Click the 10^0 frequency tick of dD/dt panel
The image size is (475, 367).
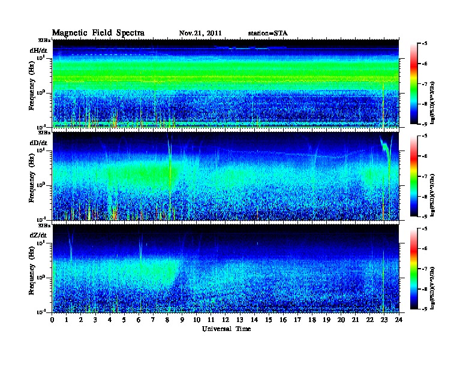point(41,185)
